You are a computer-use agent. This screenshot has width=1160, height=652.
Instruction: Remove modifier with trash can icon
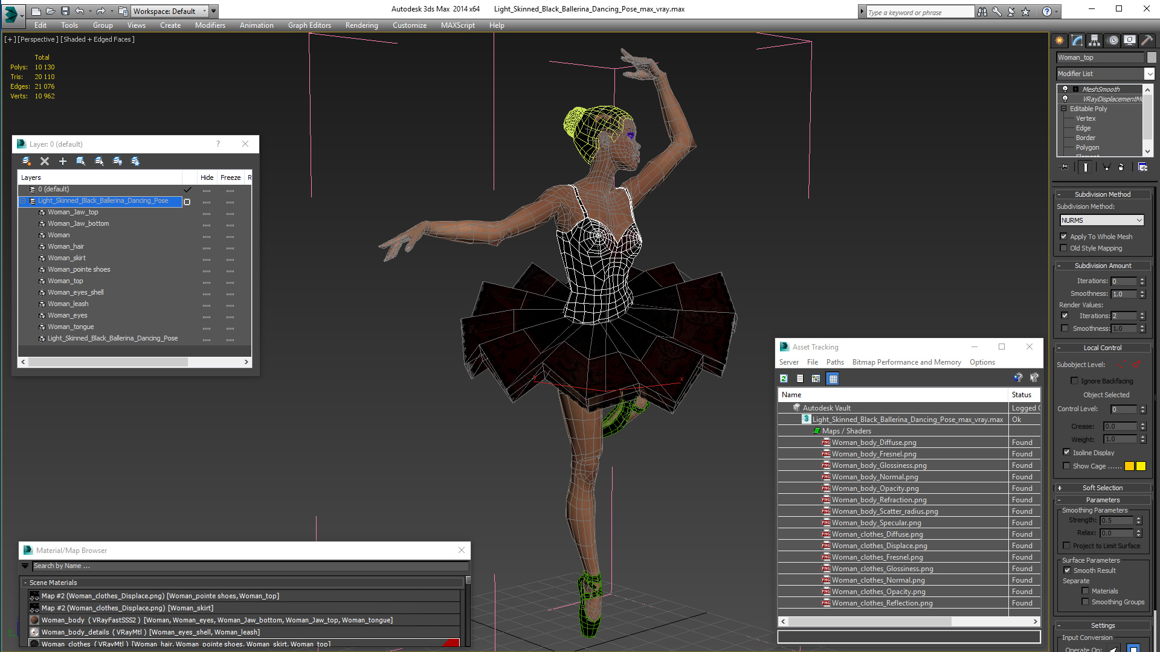click(1121, 167)
